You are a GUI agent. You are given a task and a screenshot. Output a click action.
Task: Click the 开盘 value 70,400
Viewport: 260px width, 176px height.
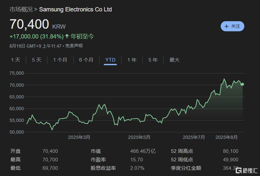pyautogui.click(x=50, y=151)
